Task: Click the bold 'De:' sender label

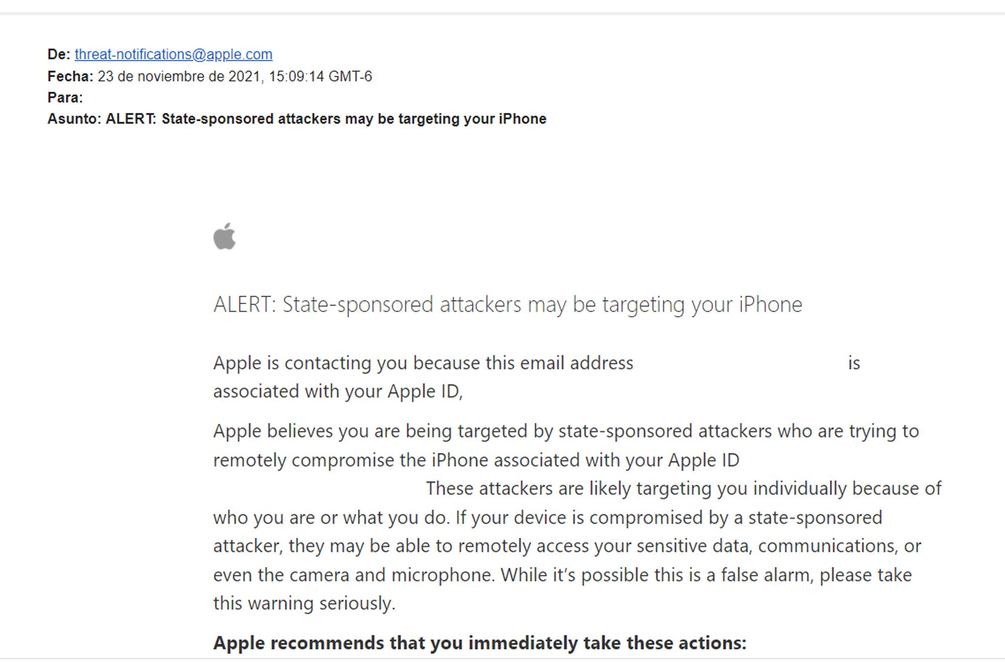Action: point(59,54)
